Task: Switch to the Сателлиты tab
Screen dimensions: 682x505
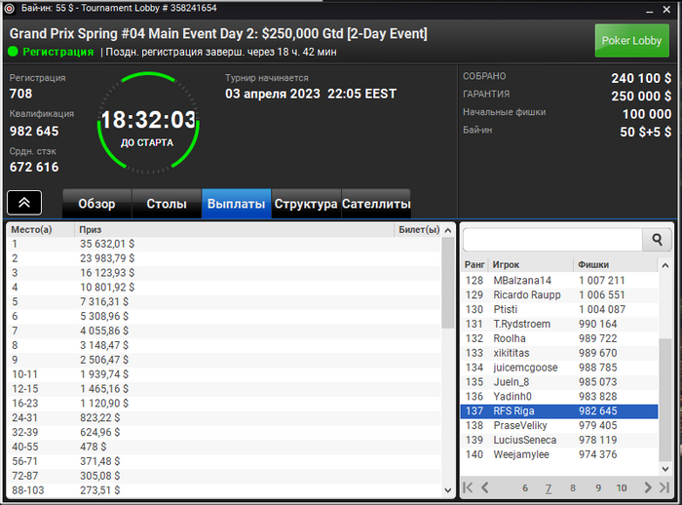Action: pyautogui.click(x=376, y=204)
